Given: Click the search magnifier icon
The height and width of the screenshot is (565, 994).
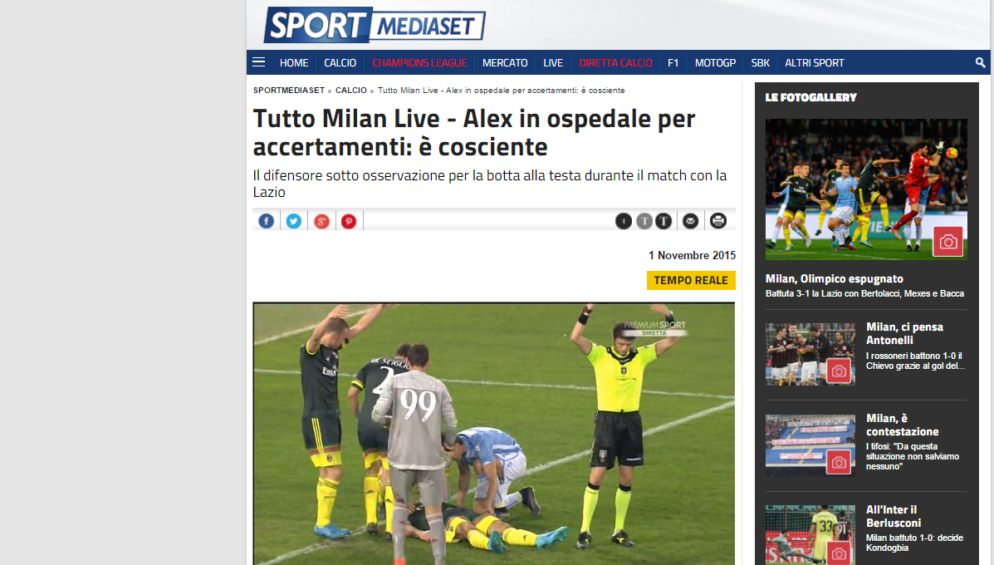Looking at the screenshot, I should click(980, 63).
